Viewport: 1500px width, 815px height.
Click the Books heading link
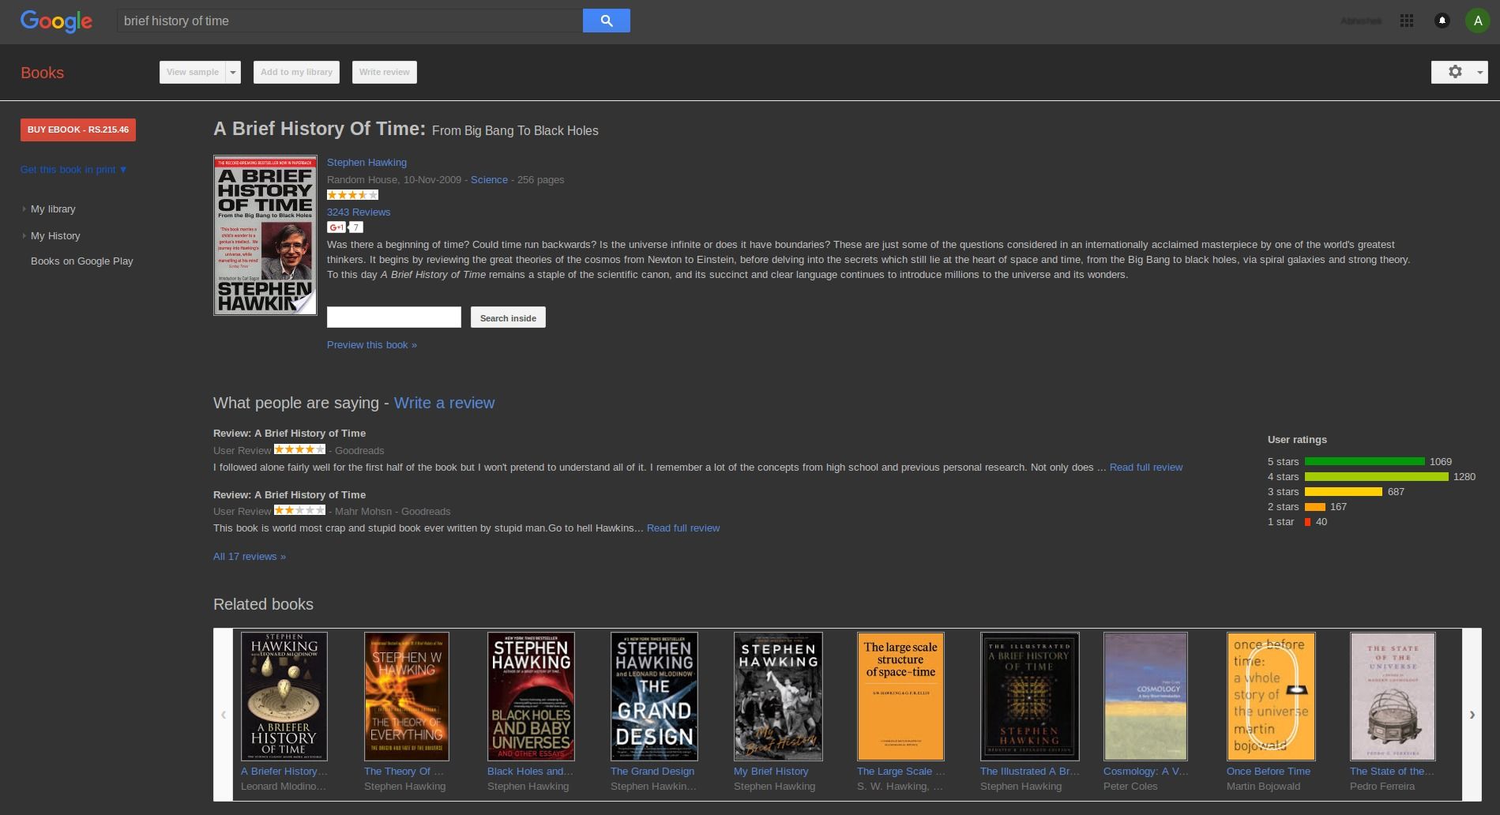coord(42,73)
